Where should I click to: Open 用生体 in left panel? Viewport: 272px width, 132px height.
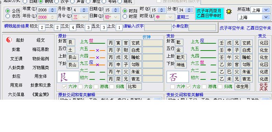pyautogui.click(x=41, y=76)
